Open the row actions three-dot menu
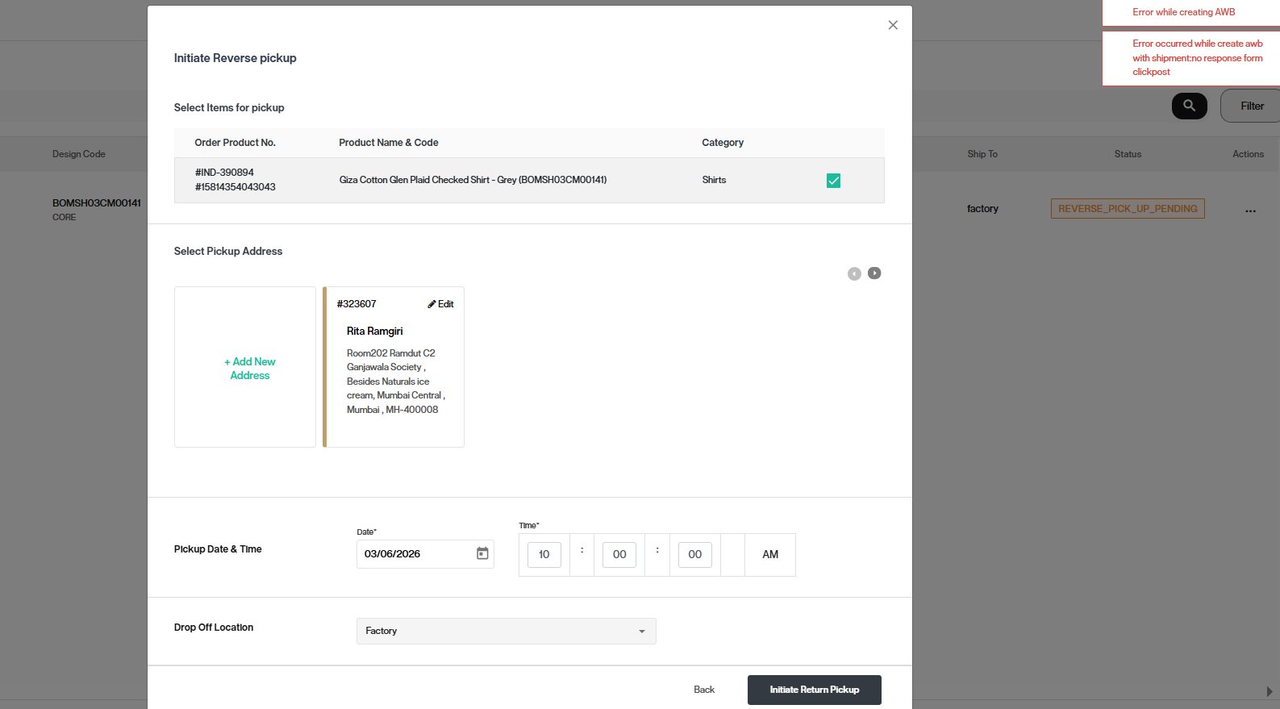 click(1250, 211)
